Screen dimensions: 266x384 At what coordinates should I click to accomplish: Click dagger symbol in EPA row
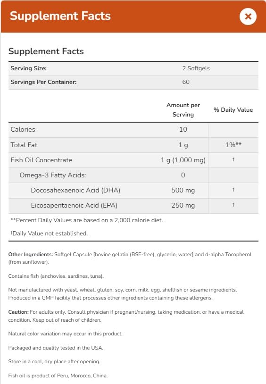point(233,205)
